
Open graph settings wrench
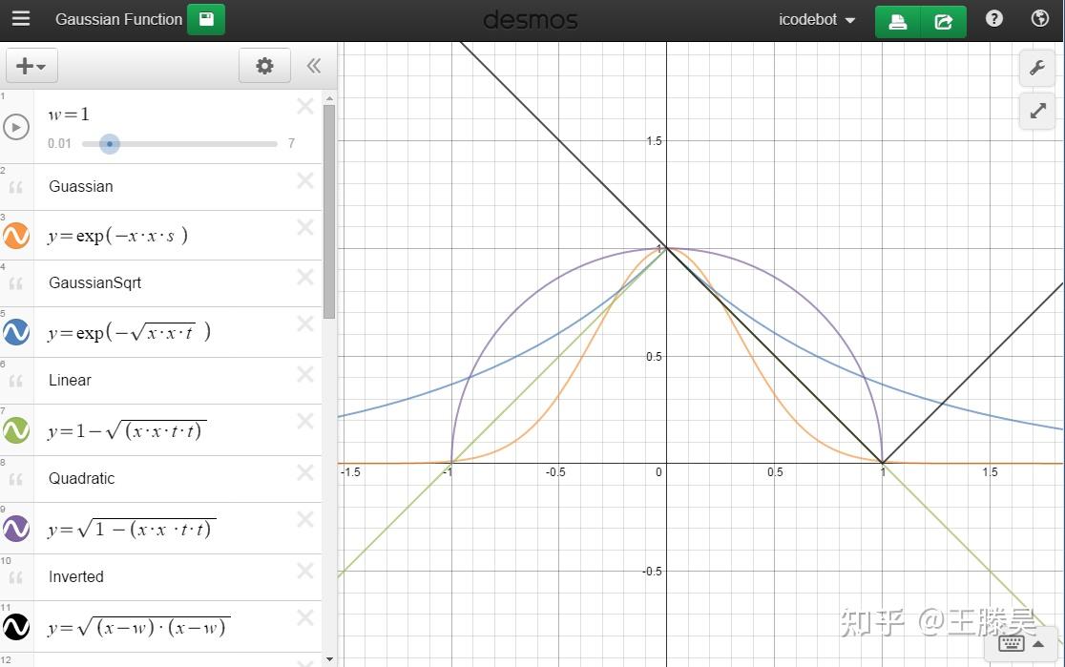click(1036, 67)
